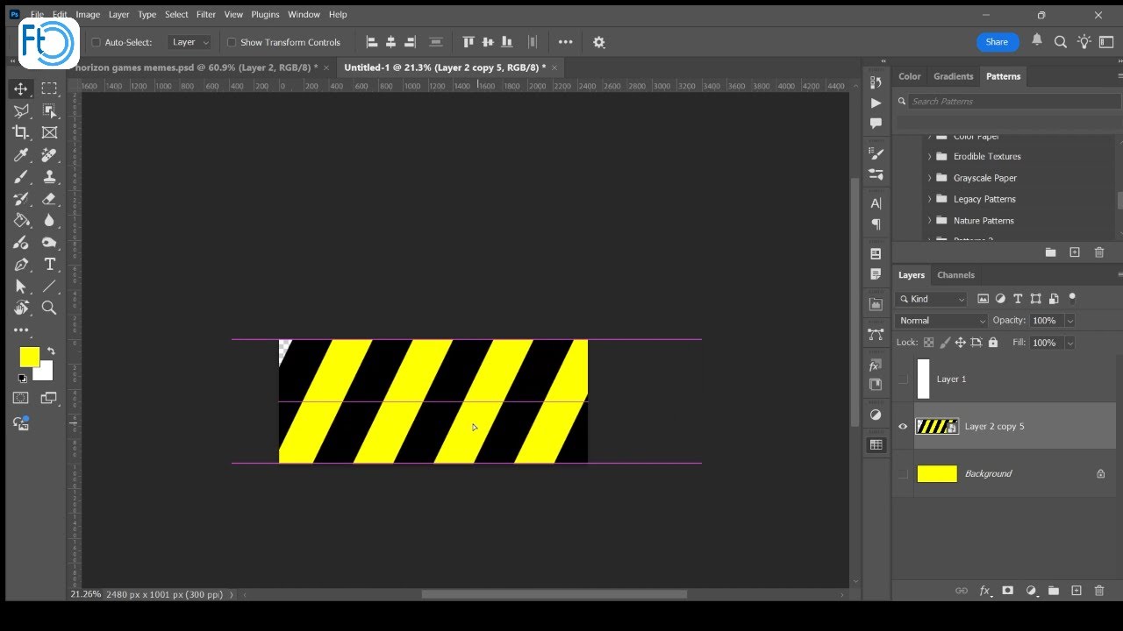Create new layer in Layers panel

tap(1077, 591)
